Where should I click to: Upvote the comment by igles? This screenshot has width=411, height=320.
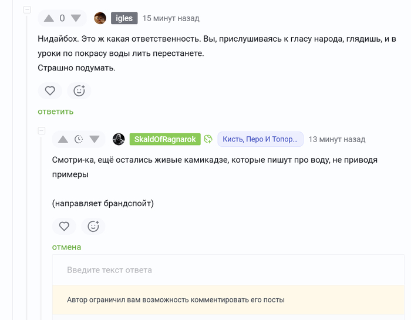coord(49,18)
